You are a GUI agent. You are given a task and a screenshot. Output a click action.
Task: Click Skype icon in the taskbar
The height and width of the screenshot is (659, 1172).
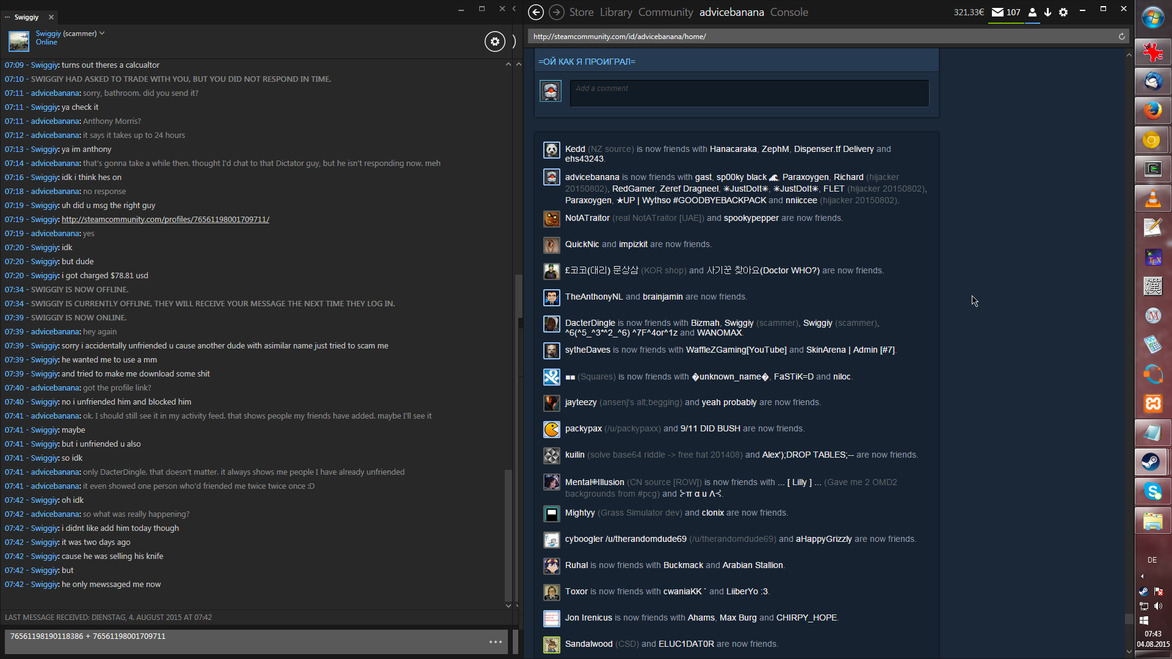(x=1152, y=491)
